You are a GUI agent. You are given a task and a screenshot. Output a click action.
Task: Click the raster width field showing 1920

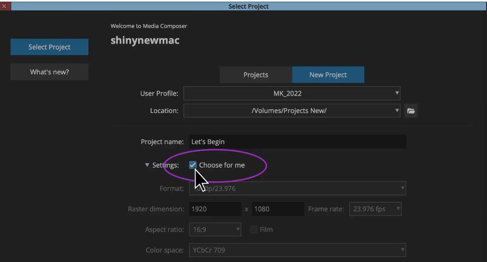(x=215, y=209)
